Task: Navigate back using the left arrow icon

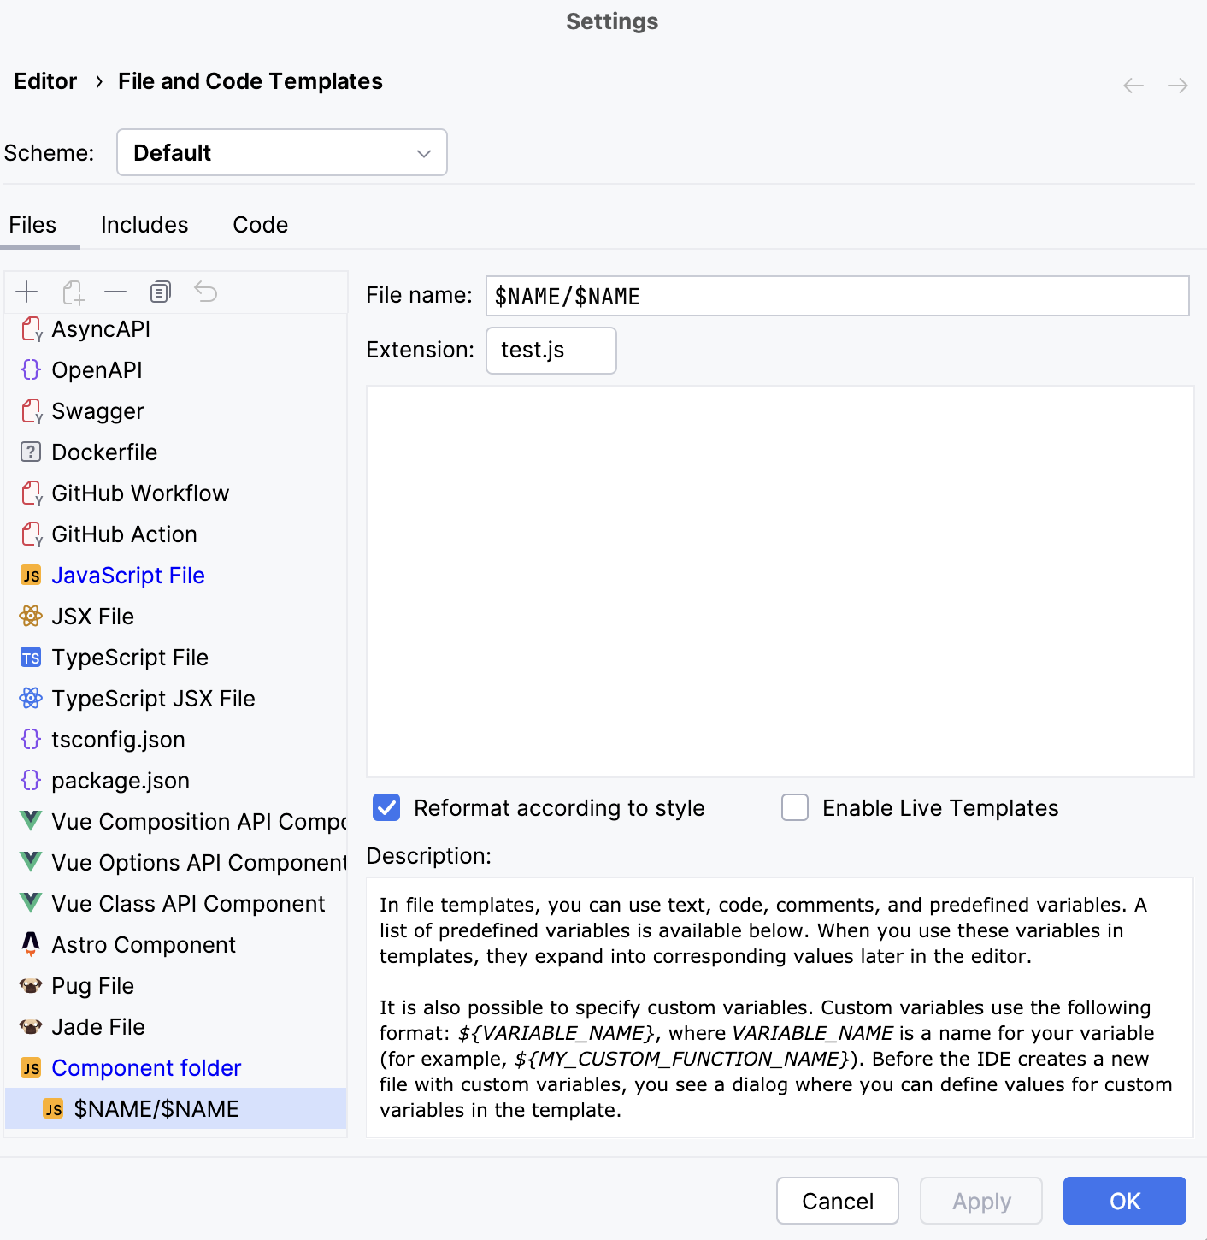Action: point(1133,85)
